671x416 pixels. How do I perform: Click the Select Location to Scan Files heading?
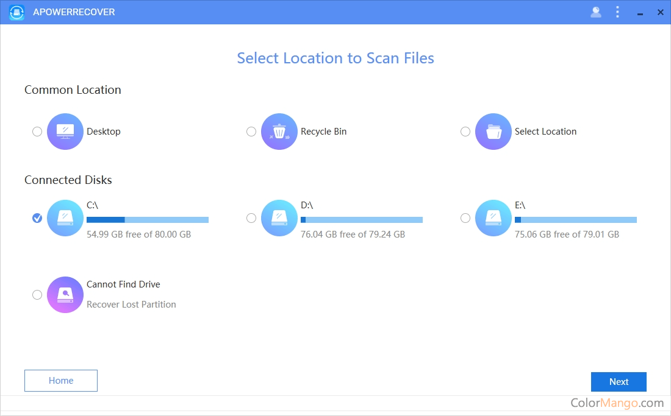pos(335,58)
